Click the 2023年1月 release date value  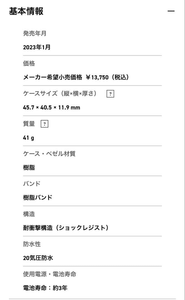(x=37, y=47)
